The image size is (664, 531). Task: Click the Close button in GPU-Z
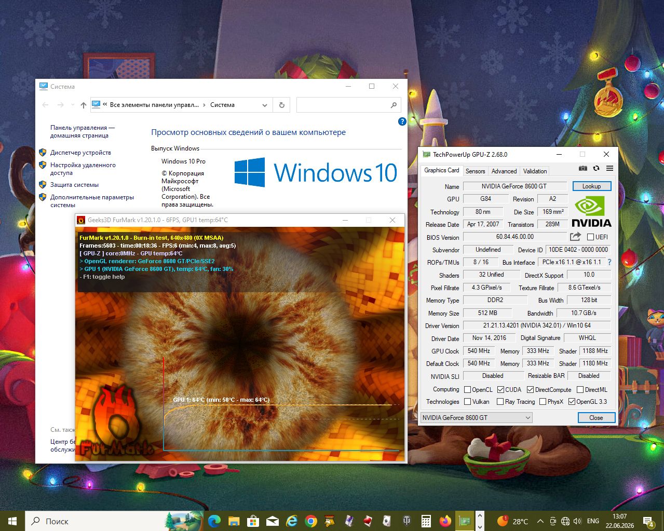pos(596,418)
